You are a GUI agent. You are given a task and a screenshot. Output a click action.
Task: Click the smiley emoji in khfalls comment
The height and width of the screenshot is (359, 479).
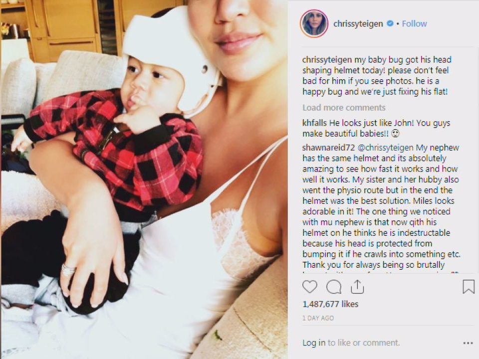pyautogui.click(x=395, y=134)
